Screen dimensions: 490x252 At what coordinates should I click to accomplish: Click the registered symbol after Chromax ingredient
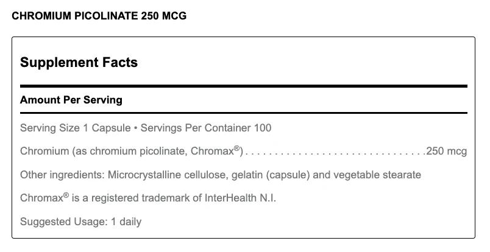(x=237, y=148)
